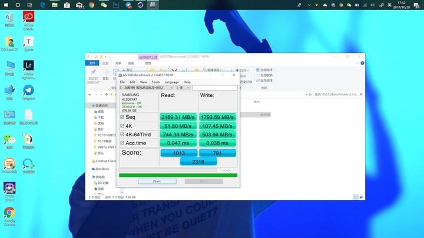Open the SAMSUNG drive selection dropdown

pyautogui.click(x=146, y=88)
